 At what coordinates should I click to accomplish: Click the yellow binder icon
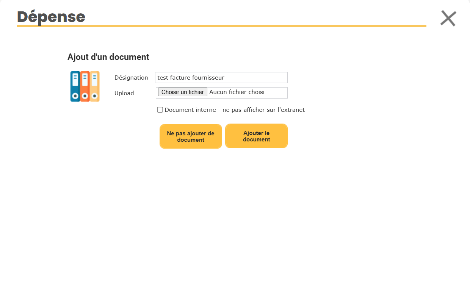coord(95,86)
